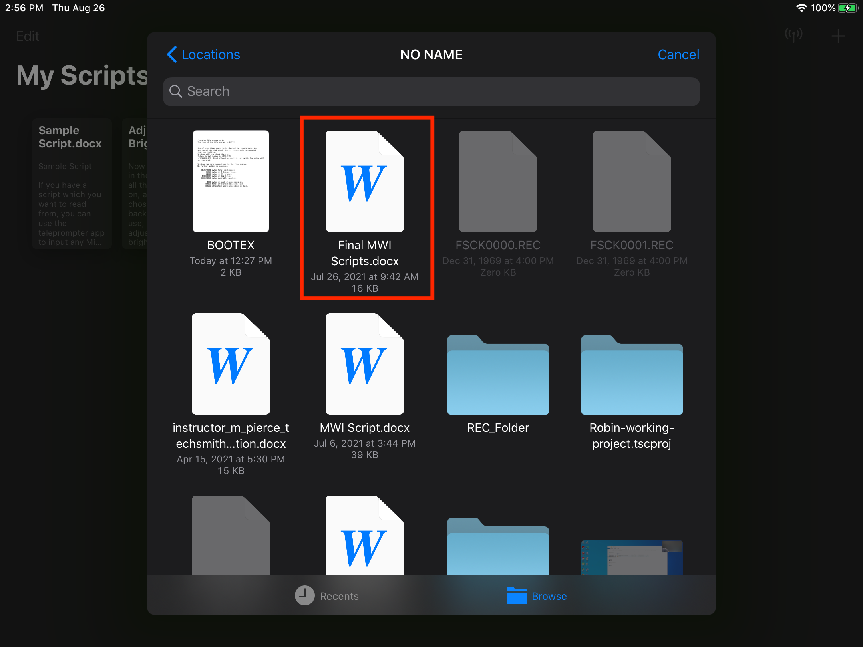Image resolution: width=863 pixels, height=647 pixels.
Task: Open MWI Script.docx Word document
Action: coord(364,364)
